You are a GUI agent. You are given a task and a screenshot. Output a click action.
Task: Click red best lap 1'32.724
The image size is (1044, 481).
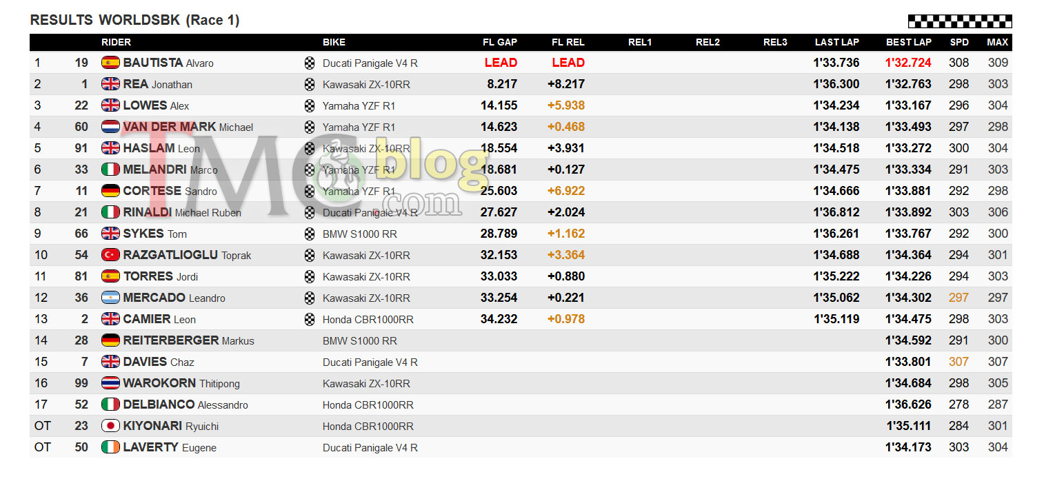pyautogui.click(x=908, y=63)
